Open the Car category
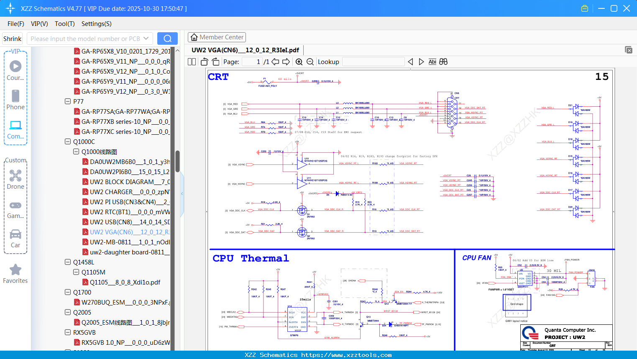Screen dimensions: 637x359 click(x=15, y=238)
